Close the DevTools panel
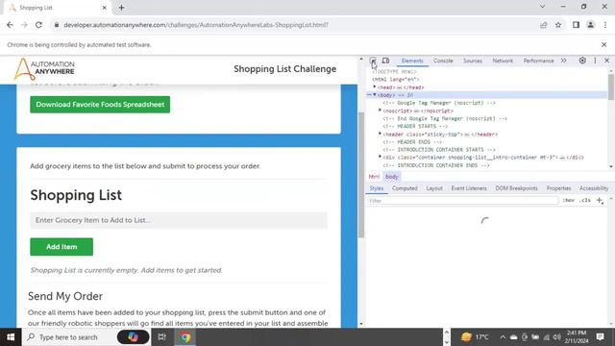The width and height of the screenshot is (615, 346). [x=606, y=61]
